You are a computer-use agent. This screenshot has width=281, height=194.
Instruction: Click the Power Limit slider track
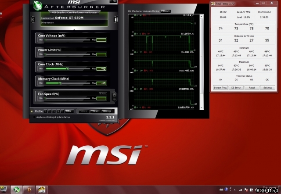pos(67,54)
